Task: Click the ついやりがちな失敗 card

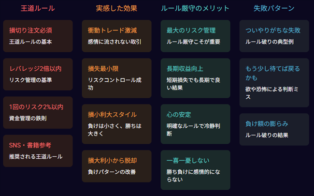Action: tap(274, 36)
